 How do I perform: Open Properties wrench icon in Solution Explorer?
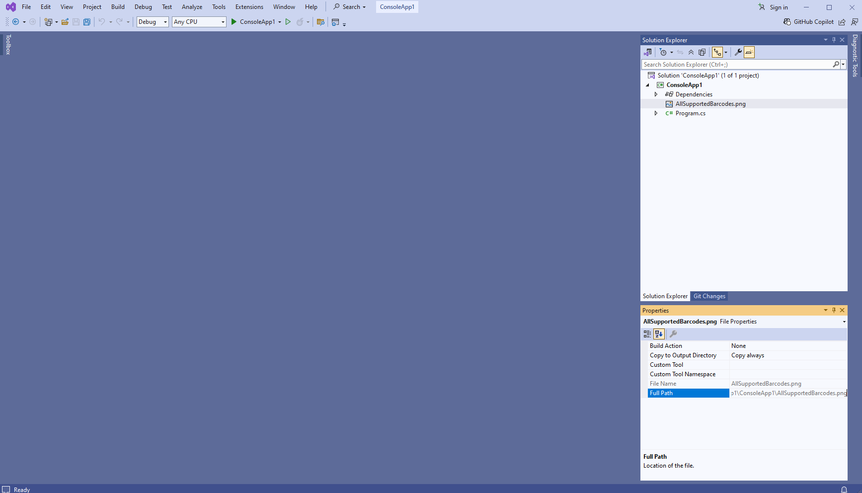tap(738, 52)
